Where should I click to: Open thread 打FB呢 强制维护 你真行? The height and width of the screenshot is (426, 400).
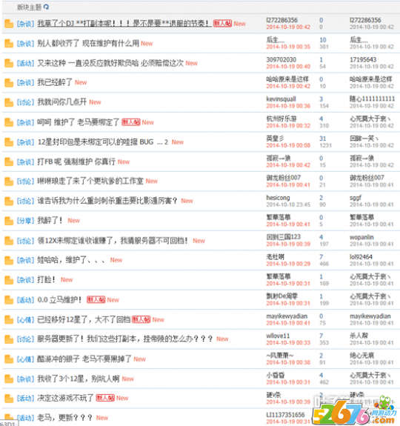(76, 162)
